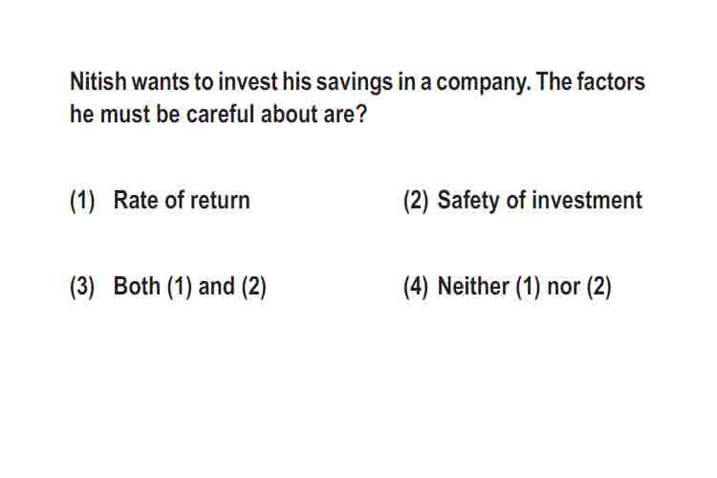Click the word savings in question
This screenshot has width=717, height=478.
[355, 84]
